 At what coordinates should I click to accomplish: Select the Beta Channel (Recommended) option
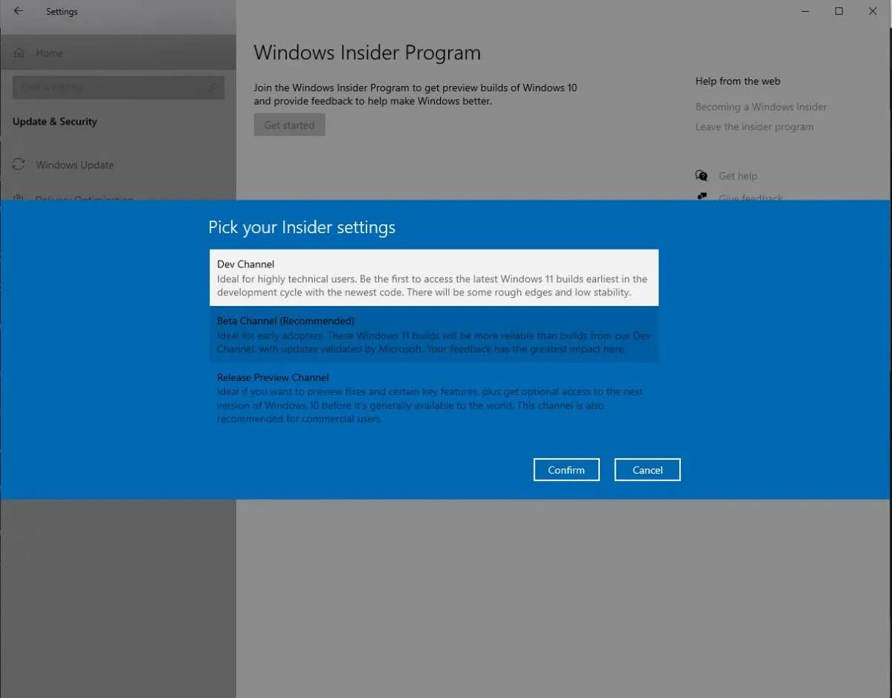(x=433, y=334)
